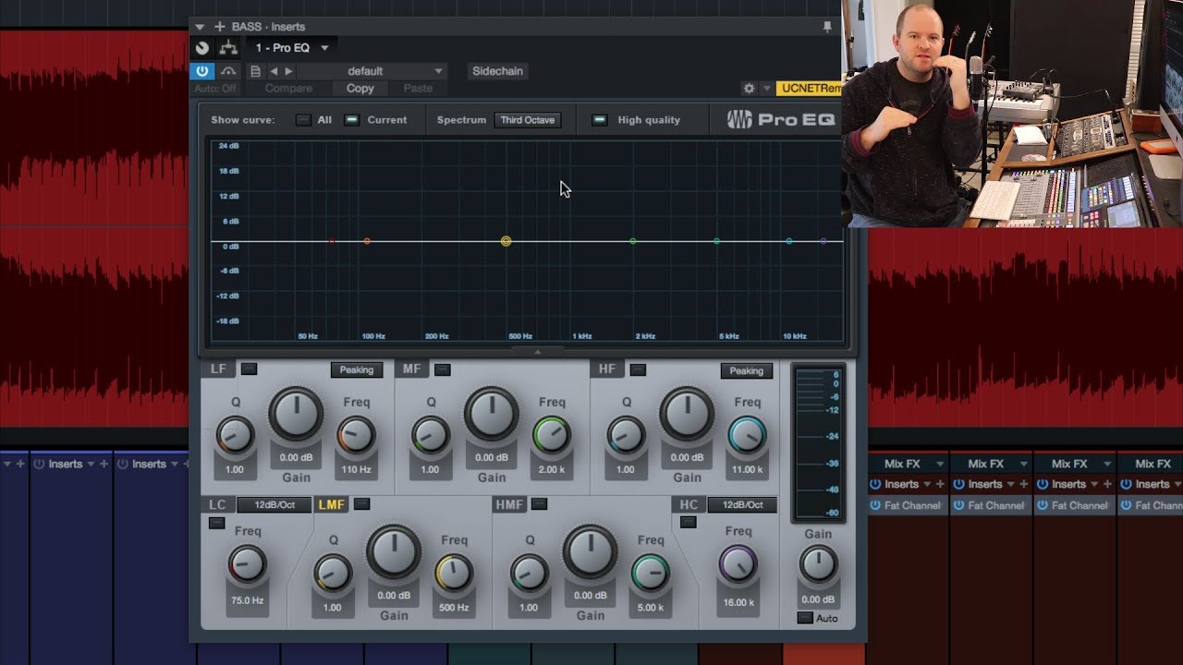
Task: Click the Compare button
Action: [x=288, y=89]
